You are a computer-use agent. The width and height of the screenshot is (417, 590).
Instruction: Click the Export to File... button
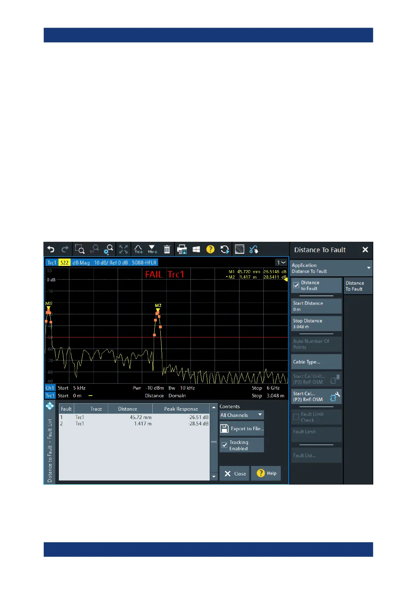click(242, 428)
